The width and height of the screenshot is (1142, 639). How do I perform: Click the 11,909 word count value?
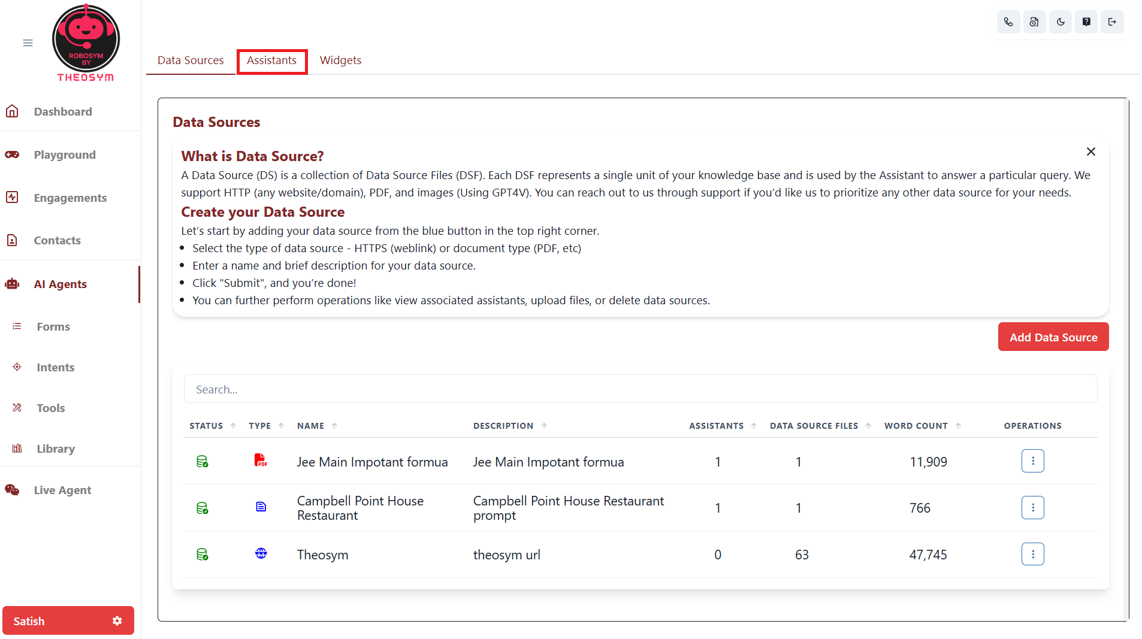pos(928,462)
